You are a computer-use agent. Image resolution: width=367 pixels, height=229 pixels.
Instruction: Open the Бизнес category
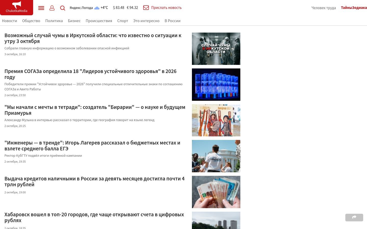(x=74, y=21)
